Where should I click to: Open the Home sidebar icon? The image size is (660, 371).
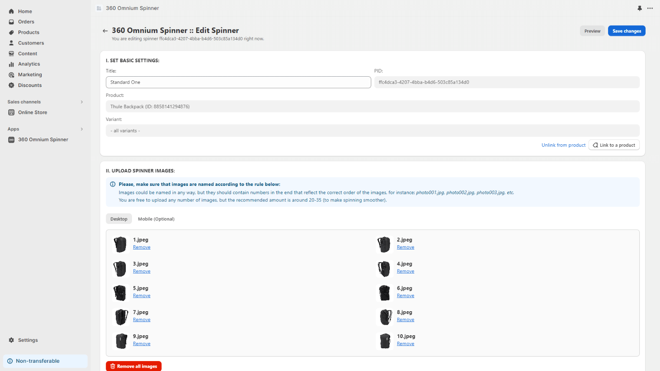tap(11, 11)
